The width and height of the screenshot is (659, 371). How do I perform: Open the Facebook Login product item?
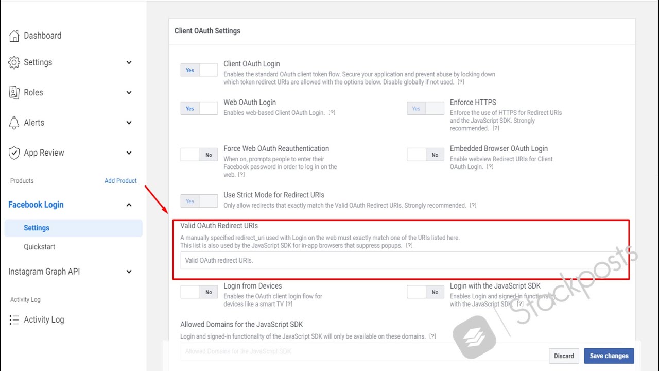(x=36, y=205)
